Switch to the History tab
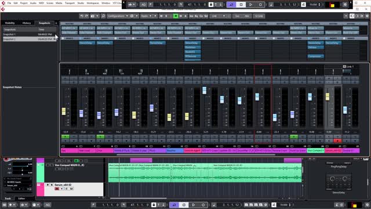The height and width of the screenshot is (209, 371). pyautogui.click(x=27, y=23)
